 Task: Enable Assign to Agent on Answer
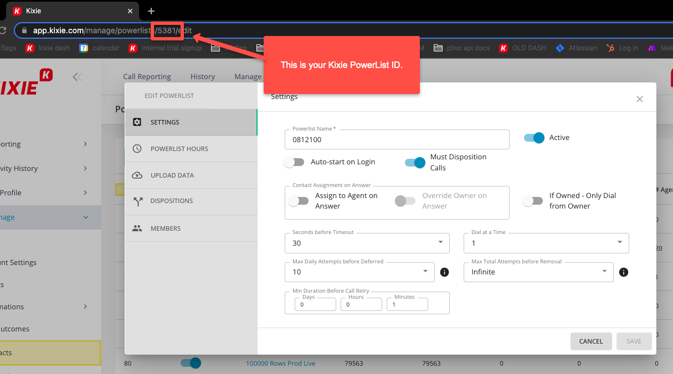point(299,201)
